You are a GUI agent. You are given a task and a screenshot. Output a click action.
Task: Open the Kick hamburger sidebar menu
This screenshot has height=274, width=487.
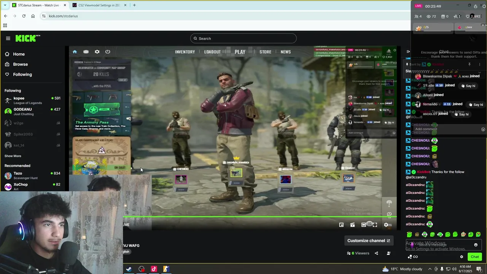(x=8, y=38)
